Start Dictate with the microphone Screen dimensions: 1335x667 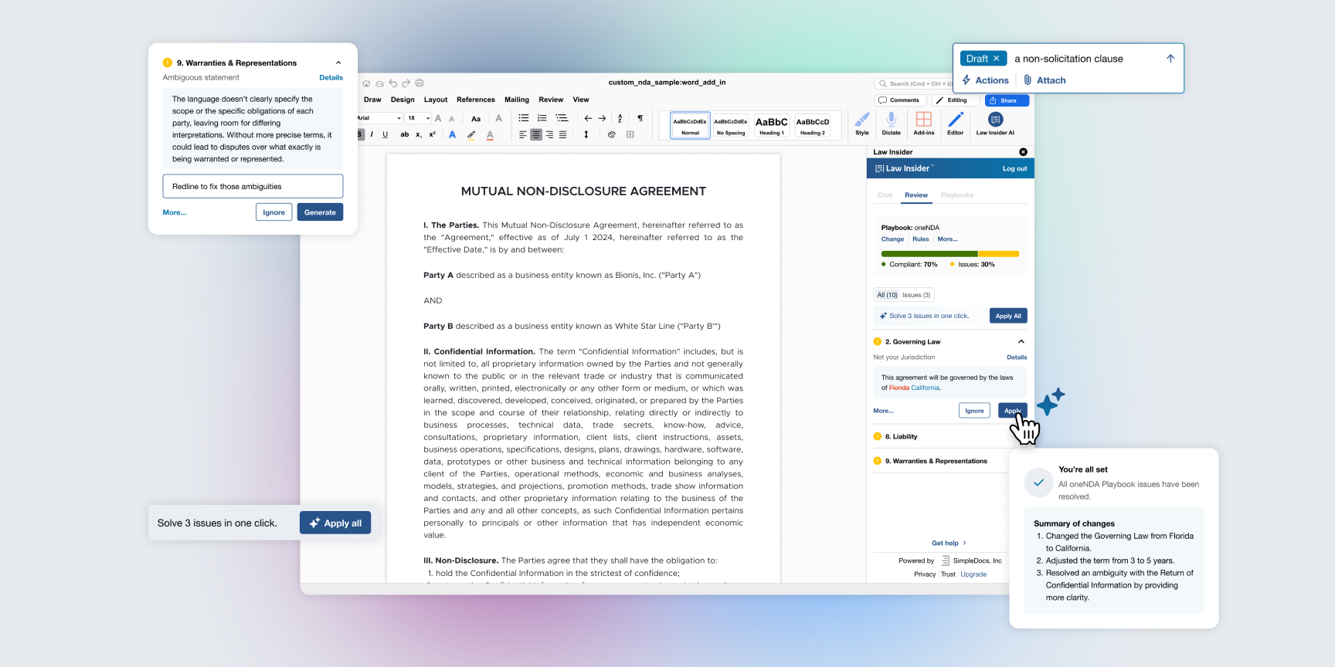pos(892,124)
